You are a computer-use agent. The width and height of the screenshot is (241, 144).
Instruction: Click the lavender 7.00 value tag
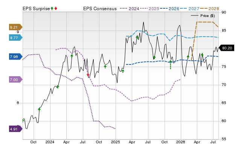point(15,80)
